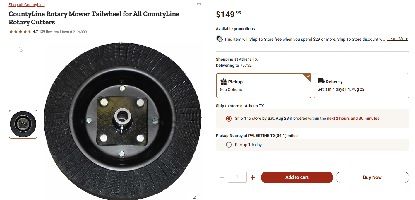Change store via Athens TX link
415x200 pixels.
(x=248, y=59)
